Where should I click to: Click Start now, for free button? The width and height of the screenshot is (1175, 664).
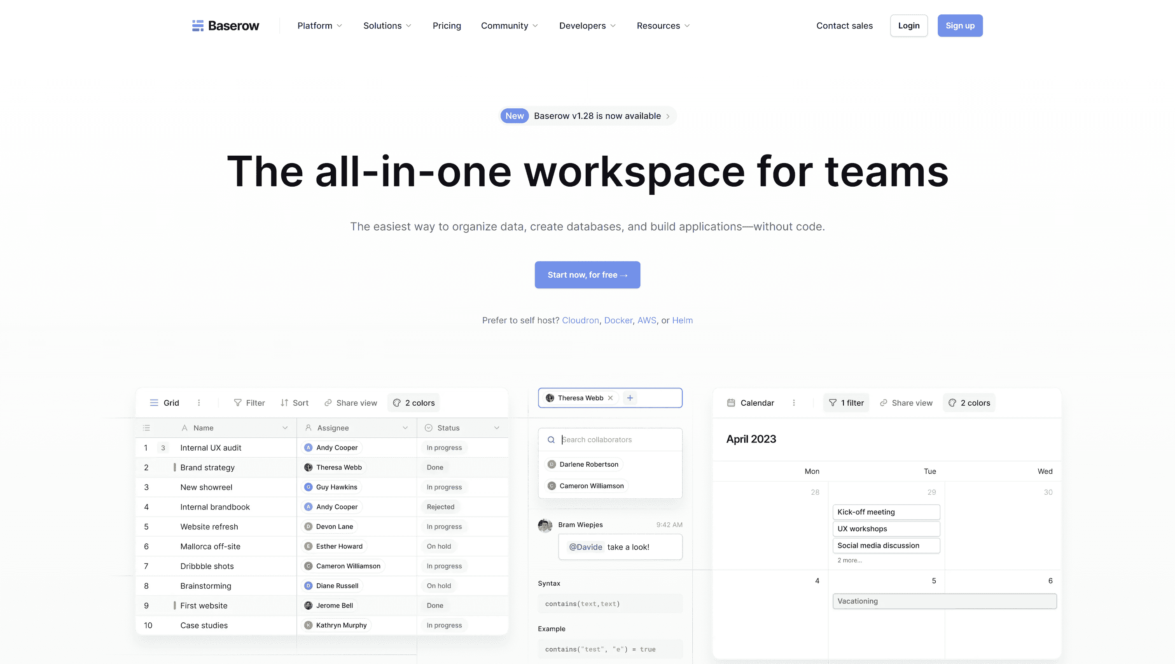click(587, 275)
